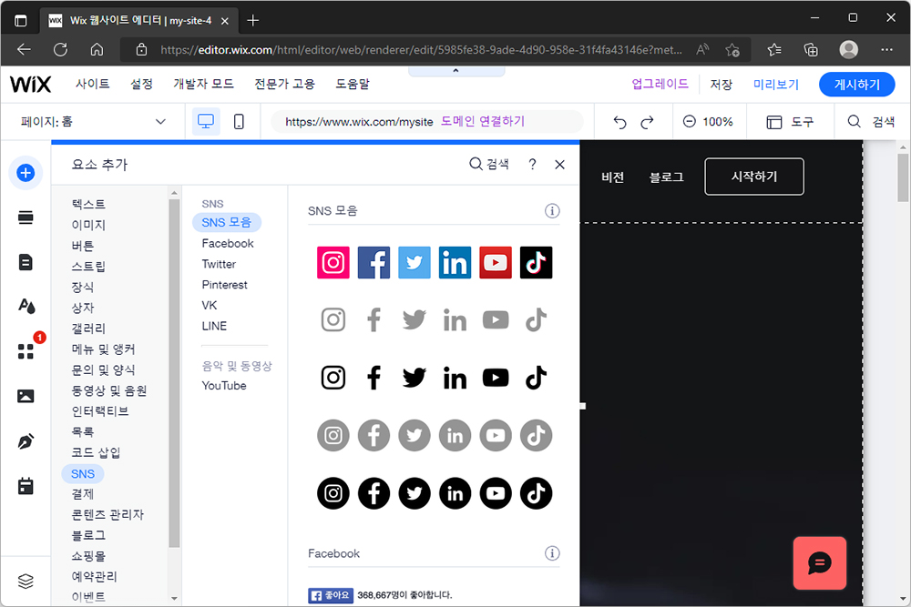Click the blue Add Elements plus icon
911x607 pixels.
pos(26,173)
